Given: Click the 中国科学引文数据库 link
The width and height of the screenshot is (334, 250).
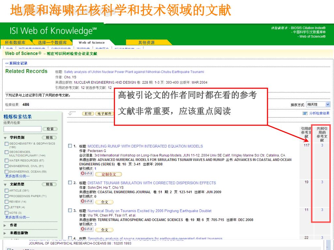Looking at the screenshot, I should click(x=309, y=32).
